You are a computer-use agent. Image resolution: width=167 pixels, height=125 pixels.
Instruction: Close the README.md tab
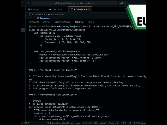coord(90,9)
